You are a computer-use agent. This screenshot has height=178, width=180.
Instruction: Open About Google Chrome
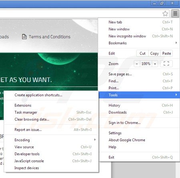[x=139, y=140]
